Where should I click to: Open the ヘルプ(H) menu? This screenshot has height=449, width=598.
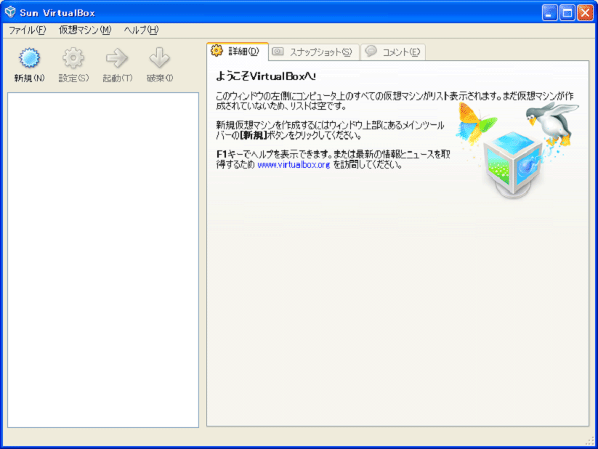[x=141, y=30]
